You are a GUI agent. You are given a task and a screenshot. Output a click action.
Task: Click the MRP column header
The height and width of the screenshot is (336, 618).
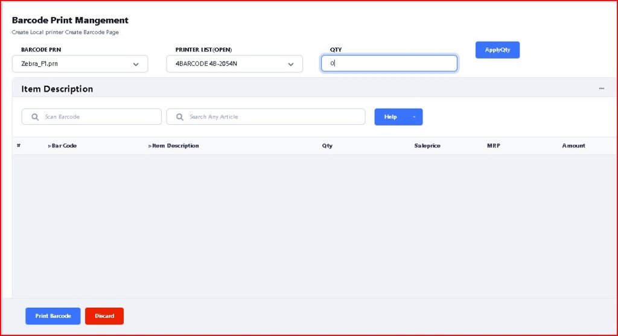tap(494, 146)
